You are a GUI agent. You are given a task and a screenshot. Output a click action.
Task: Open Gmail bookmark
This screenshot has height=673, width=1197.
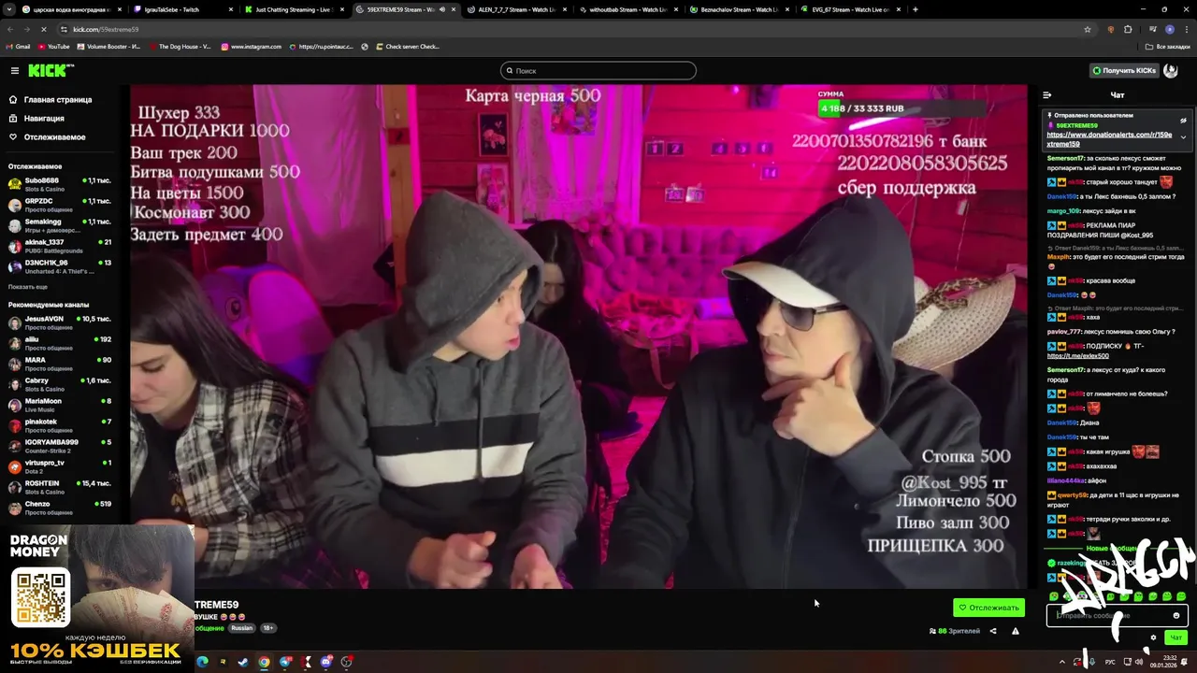click(x=18, y=47)
